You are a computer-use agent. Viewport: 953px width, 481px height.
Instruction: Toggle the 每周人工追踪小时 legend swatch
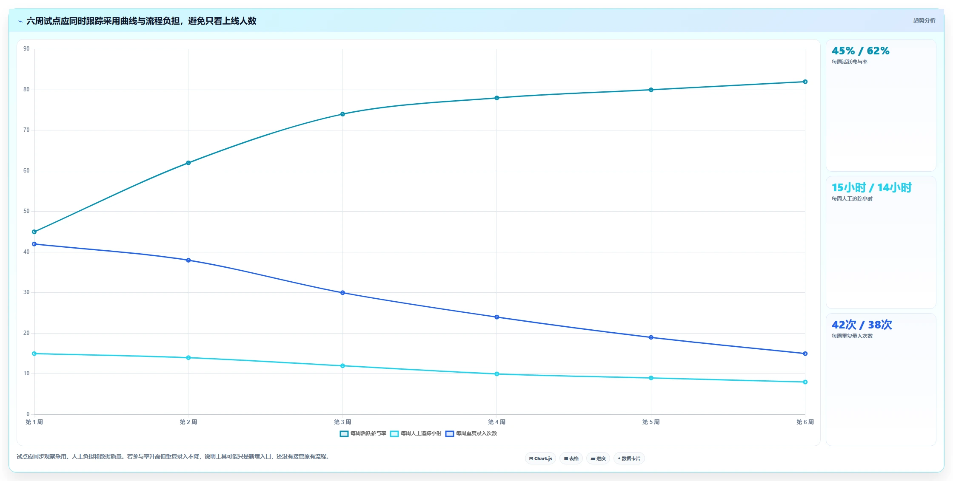[394, 434]
